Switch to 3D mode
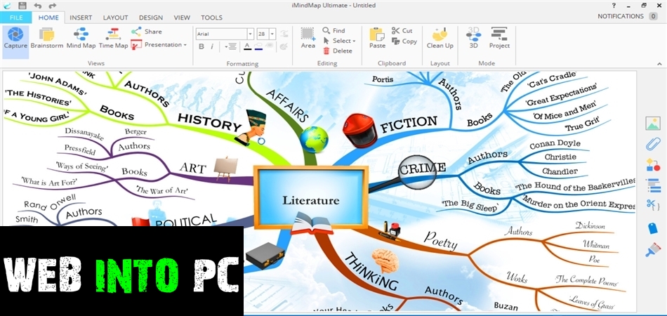 click(x=473, y=38)
